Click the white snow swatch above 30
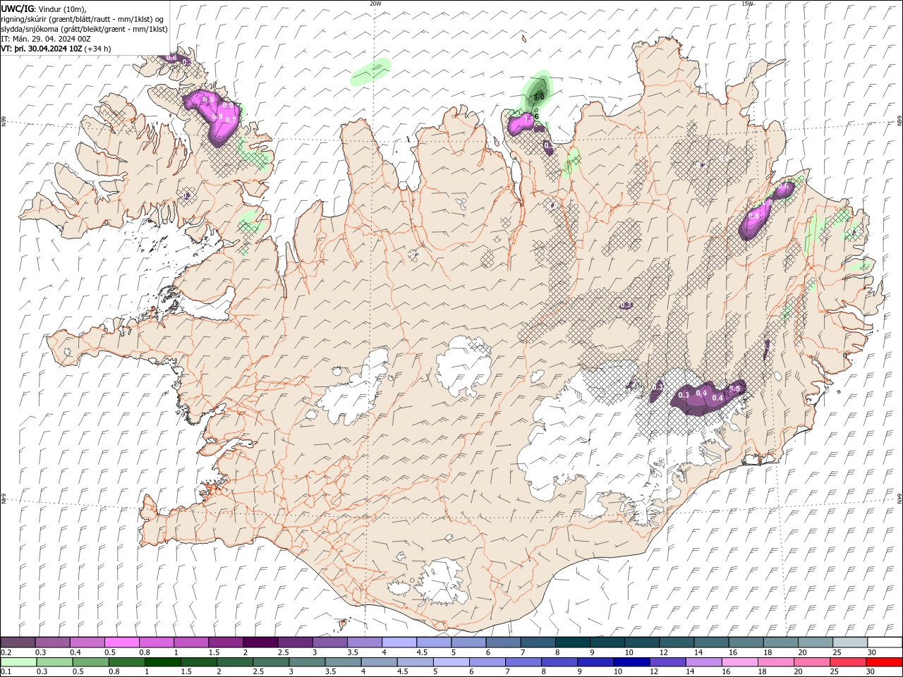Image resolution: width=903 pixels, height=677 pixels. pos(884,642)
